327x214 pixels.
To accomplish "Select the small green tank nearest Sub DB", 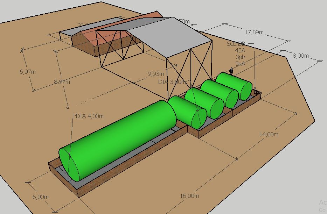I will (x=234, y=86).
